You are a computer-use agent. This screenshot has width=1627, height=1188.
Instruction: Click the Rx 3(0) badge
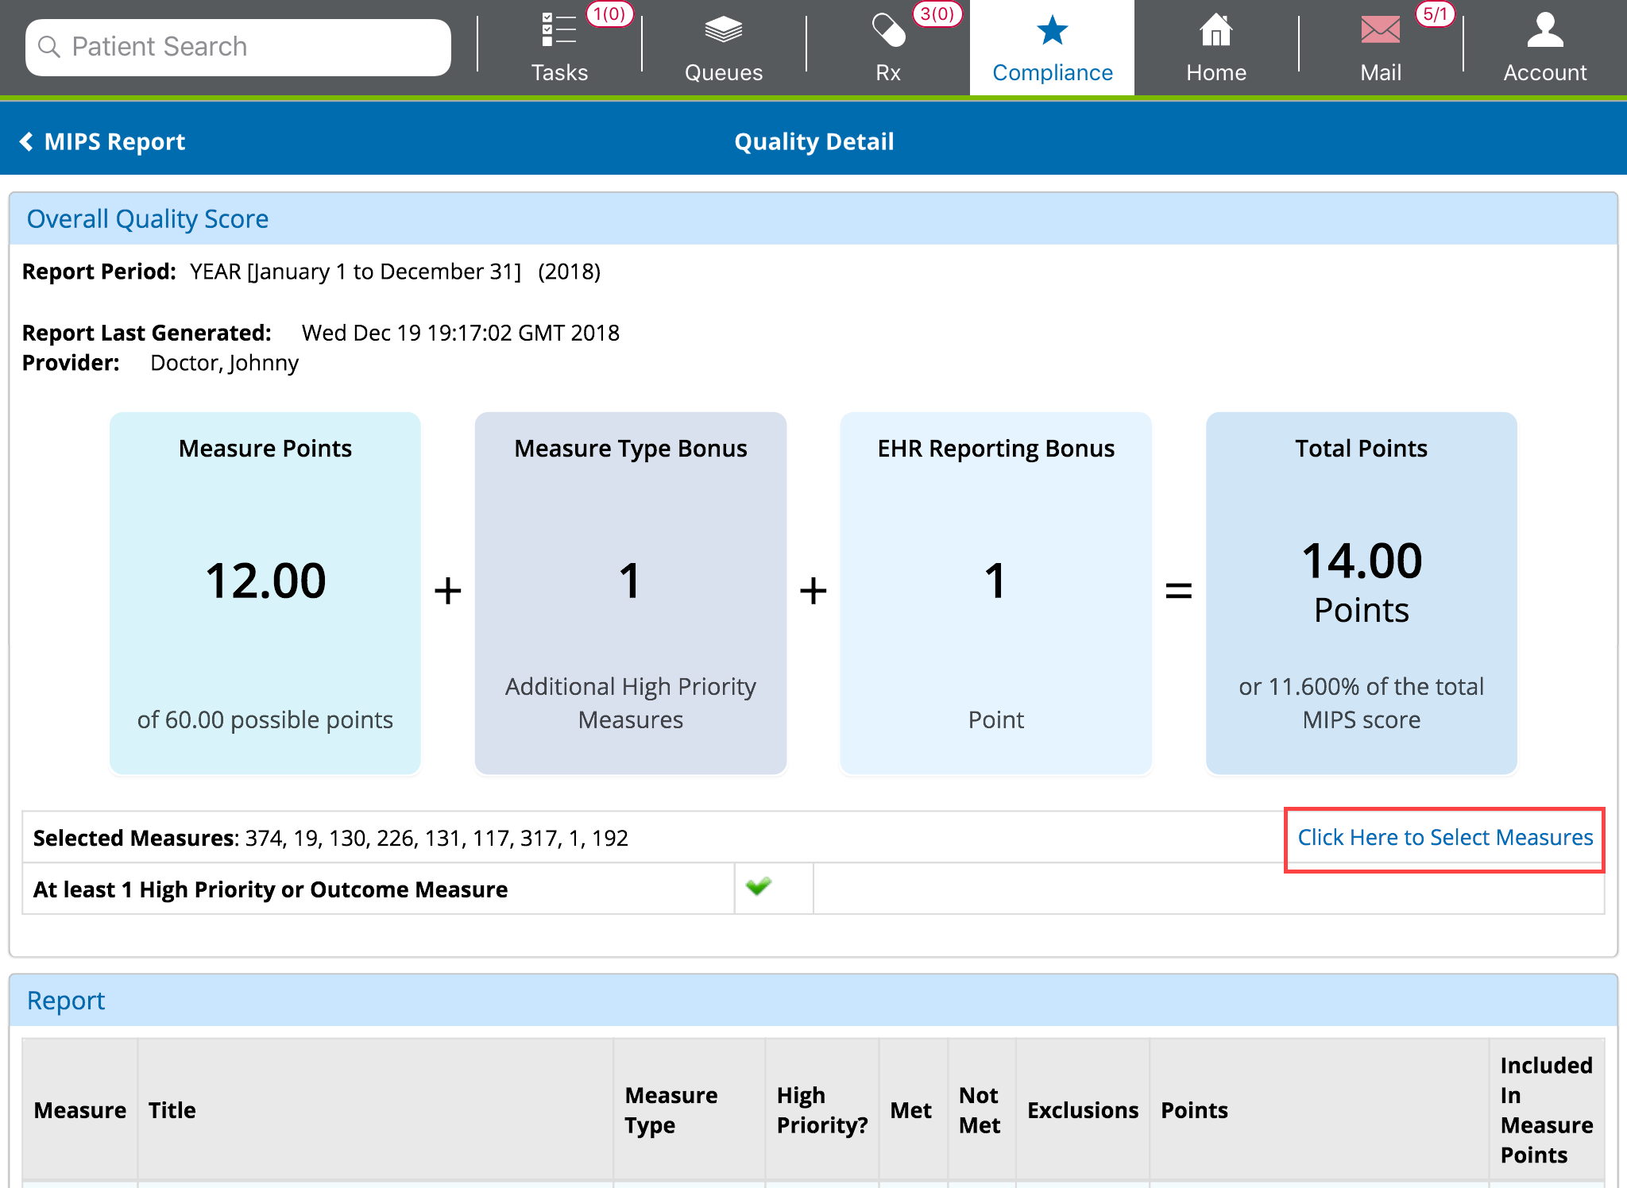(x=937, y=14)
